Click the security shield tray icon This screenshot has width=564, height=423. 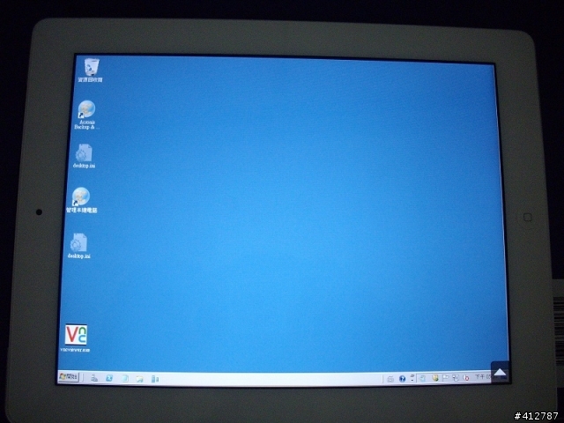click(434, 378)
